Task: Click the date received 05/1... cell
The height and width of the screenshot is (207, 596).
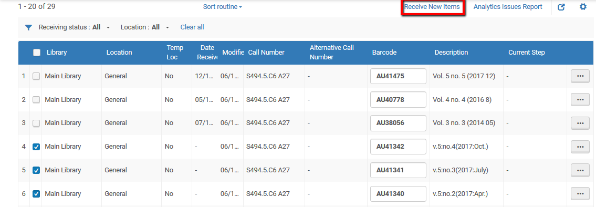Action: click(x=204, y=100)
